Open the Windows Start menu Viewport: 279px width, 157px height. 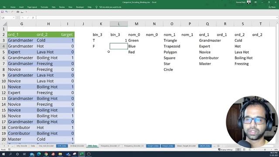[x=3, y=154]
